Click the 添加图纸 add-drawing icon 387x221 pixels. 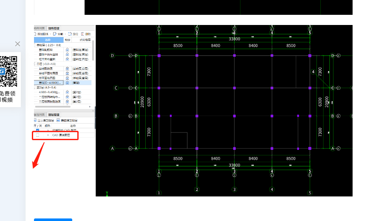pos(35,34)
